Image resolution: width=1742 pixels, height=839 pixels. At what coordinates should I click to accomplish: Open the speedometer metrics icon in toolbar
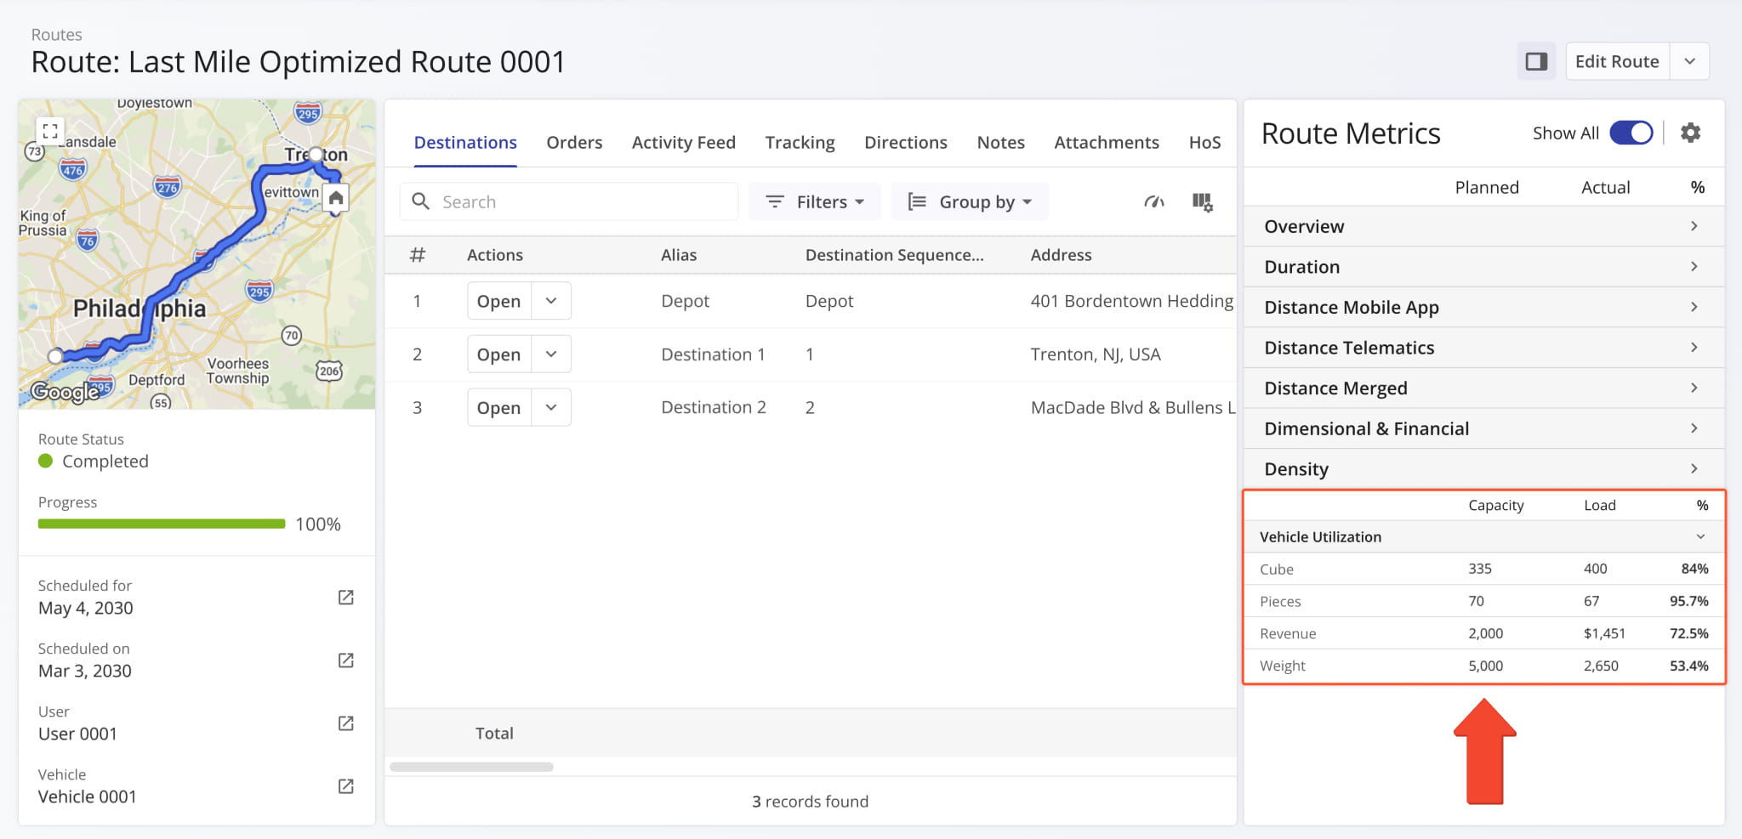pyautogui.click(x=1154, y=201)
